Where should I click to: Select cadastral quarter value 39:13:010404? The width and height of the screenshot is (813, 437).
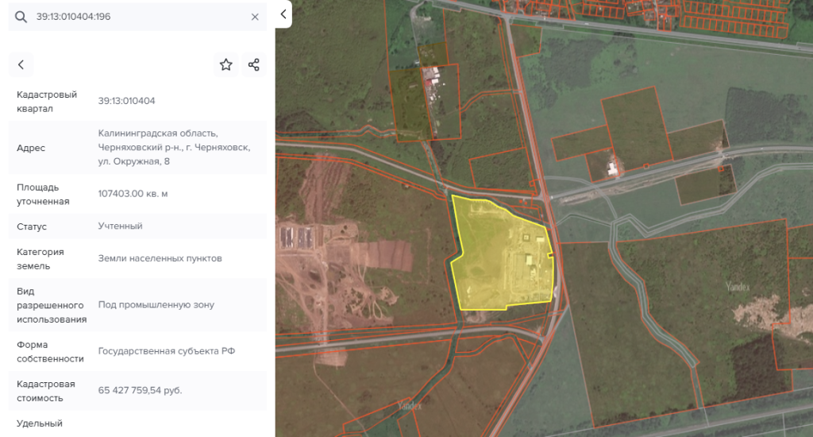pyautogui.click(x=126, y=101)
